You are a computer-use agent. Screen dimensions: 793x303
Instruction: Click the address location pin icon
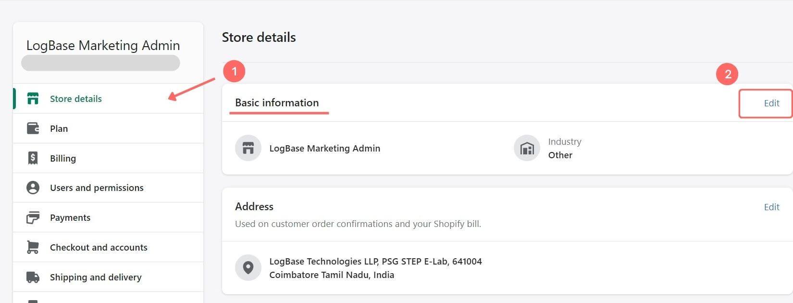[248, 267]
